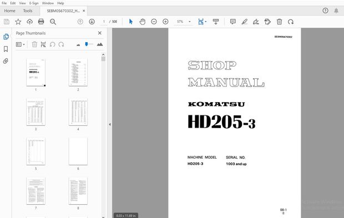
Task: Rotate thumbnail clockwise in panel
Action: point(61,44)
